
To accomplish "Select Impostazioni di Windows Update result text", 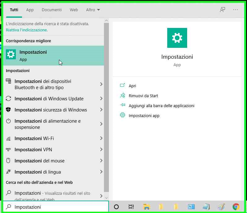I will pos(49,99).
